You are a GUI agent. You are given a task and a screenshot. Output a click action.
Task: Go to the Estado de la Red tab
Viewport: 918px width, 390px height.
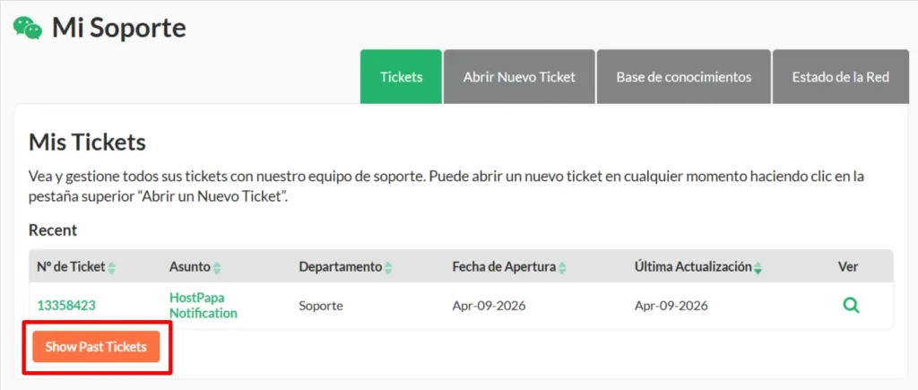(840, 77)
